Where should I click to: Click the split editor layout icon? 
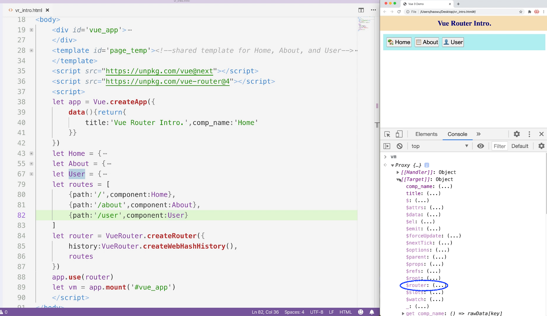[361, 10]
